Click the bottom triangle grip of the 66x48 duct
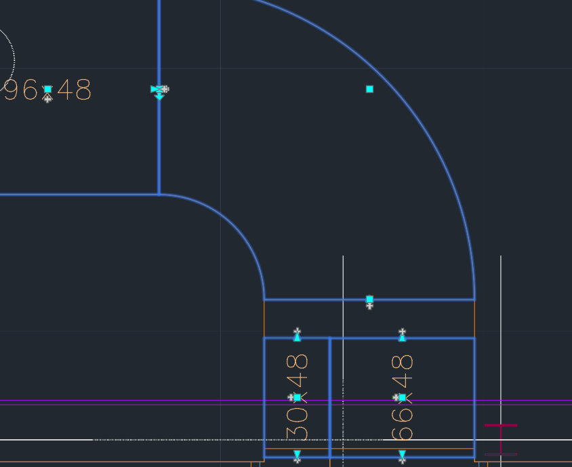This screenshot has height=467, width=572. tap(403, 454)
